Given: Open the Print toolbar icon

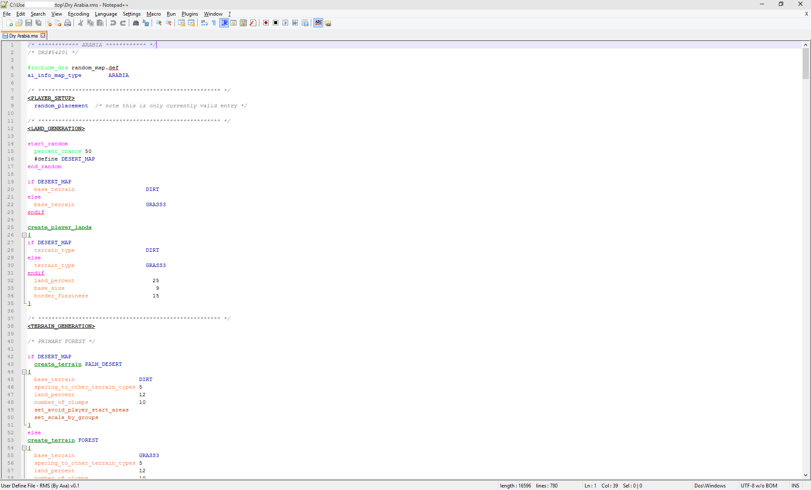Looking at the screenshot, I should [x=68, y=23].
